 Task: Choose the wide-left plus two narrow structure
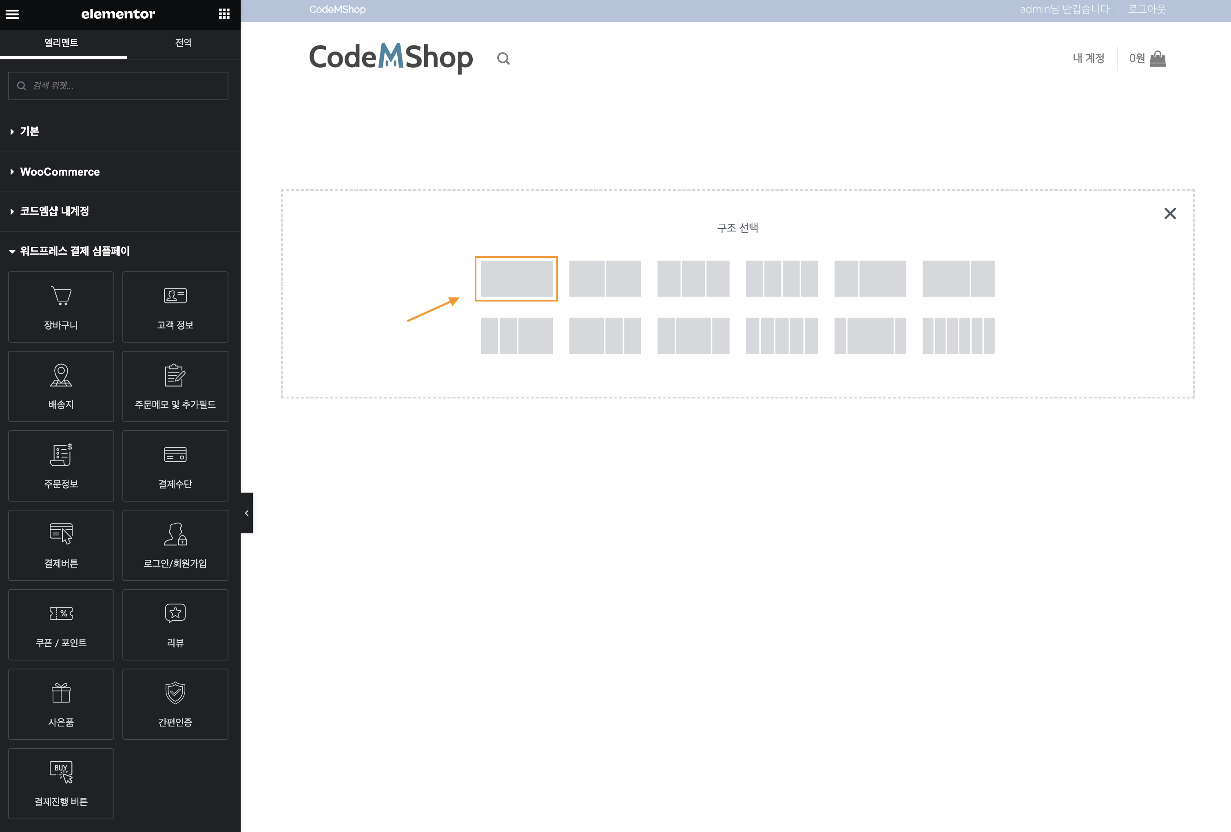pos(605,336)
